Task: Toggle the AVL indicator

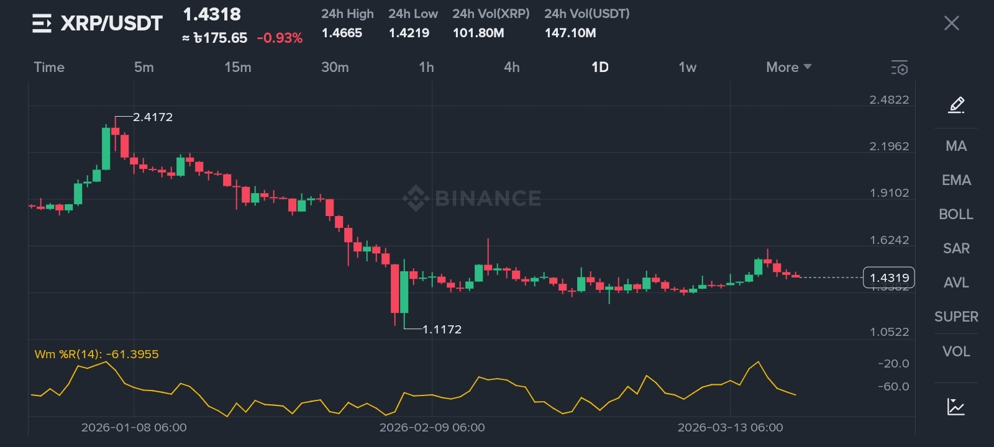Action: pyautogui.click(x=956, y=282)
